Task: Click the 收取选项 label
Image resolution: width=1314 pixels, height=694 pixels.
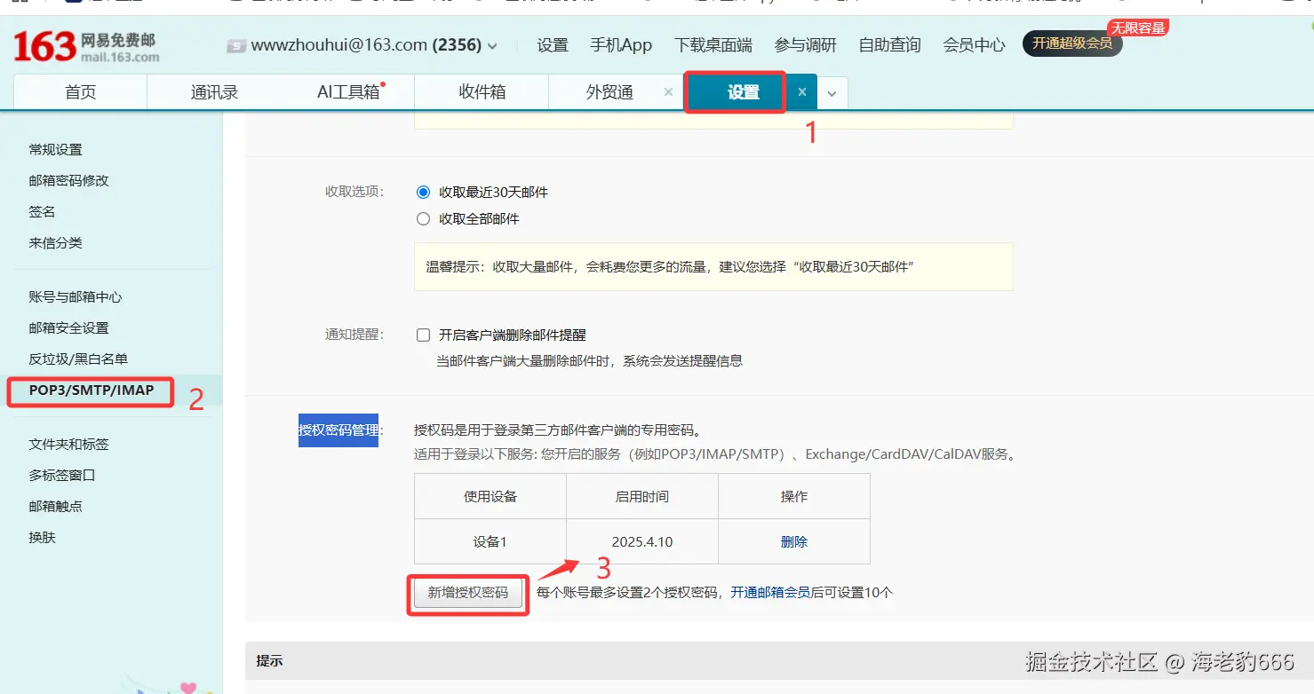Action: [x=354, y=192]
